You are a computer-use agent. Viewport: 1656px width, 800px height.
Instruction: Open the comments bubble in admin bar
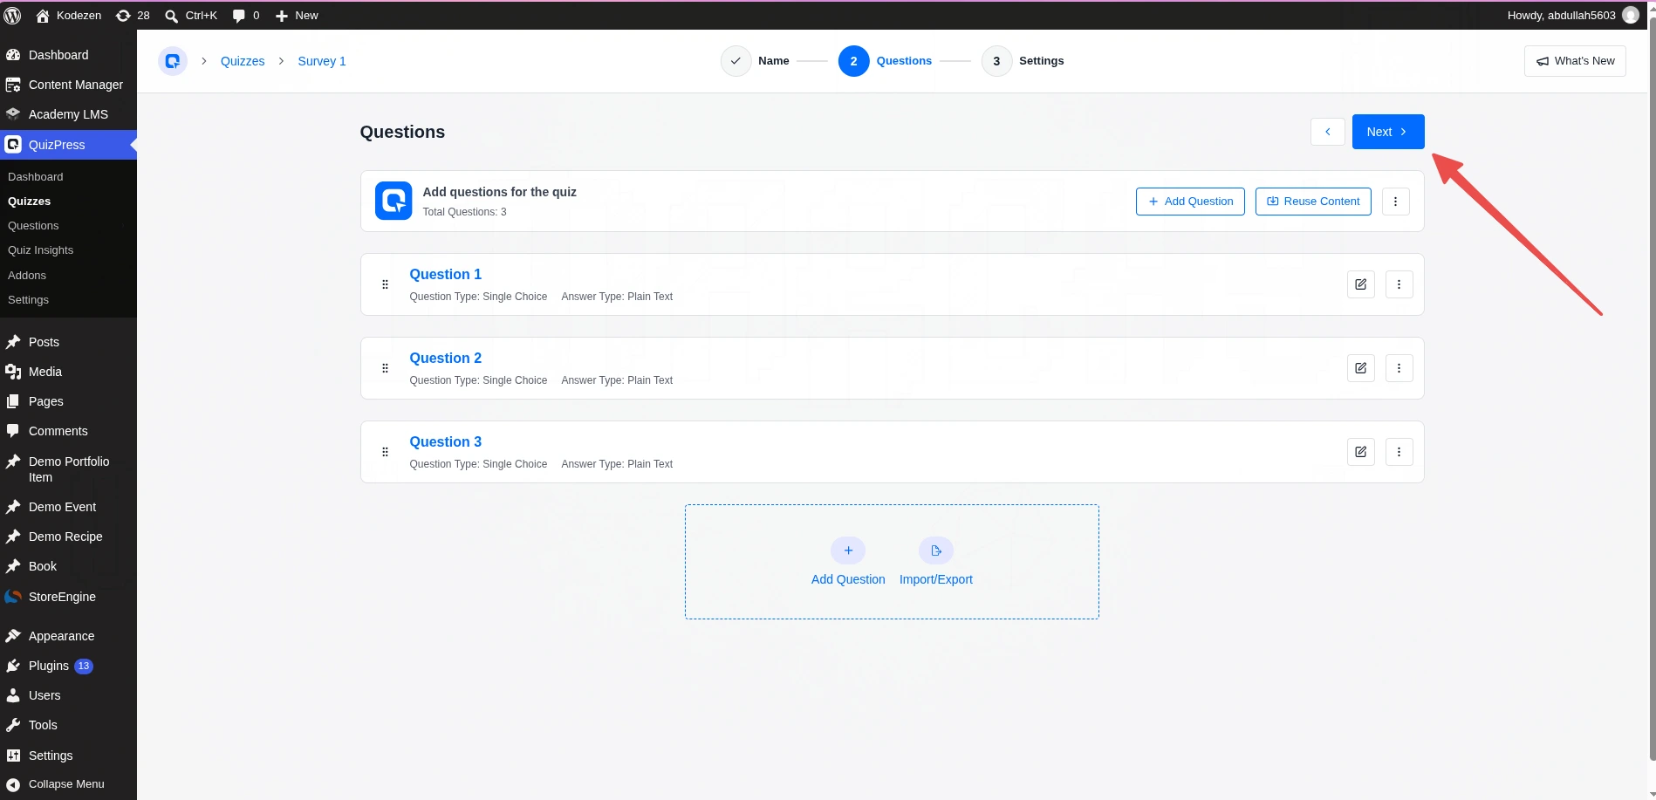pos(246,15)
